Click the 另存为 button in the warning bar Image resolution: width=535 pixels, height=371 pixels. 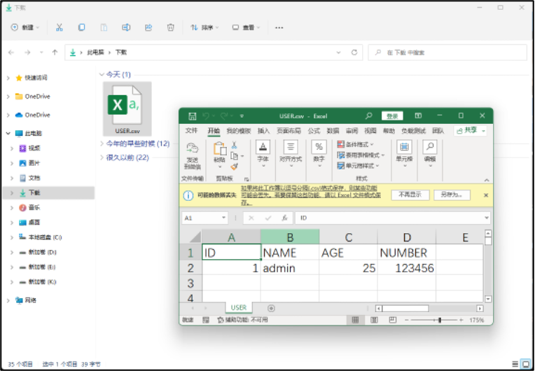pyautogui.click(x=452, y=195)
